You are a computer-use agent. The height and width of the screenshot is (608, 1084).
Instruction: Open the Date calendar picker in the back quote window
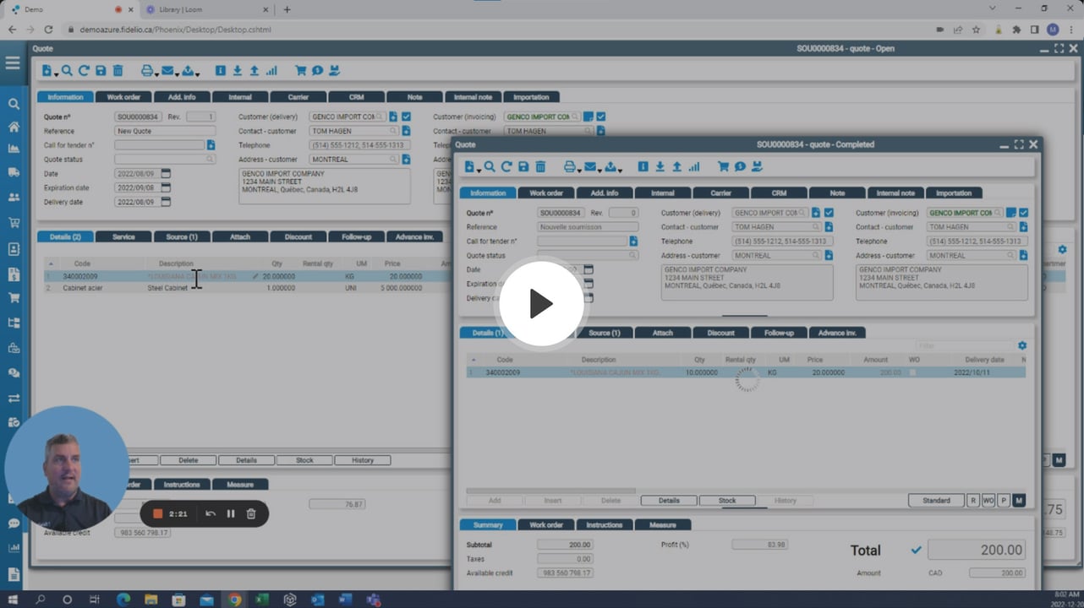pyautogui.click(x=166, y=173)
